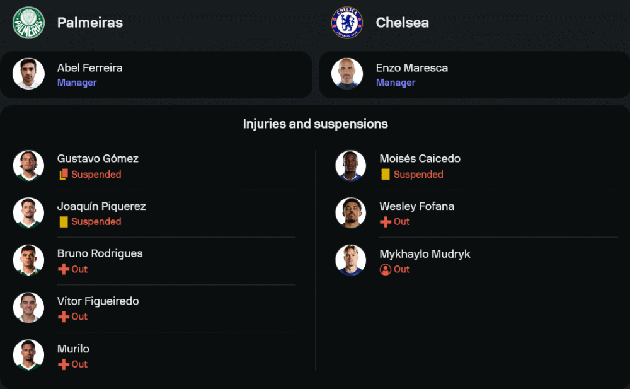Click the Joaquín Piquerez player name
The image size is (630, 389).
[101, 206]
